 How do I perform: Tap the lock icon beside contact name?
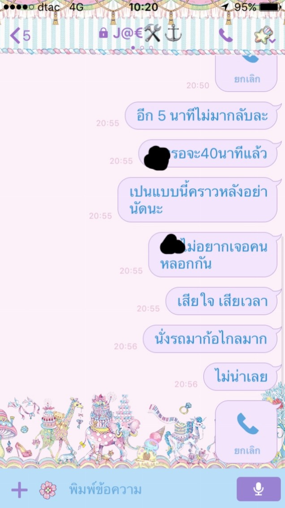[x=103, y=33]
